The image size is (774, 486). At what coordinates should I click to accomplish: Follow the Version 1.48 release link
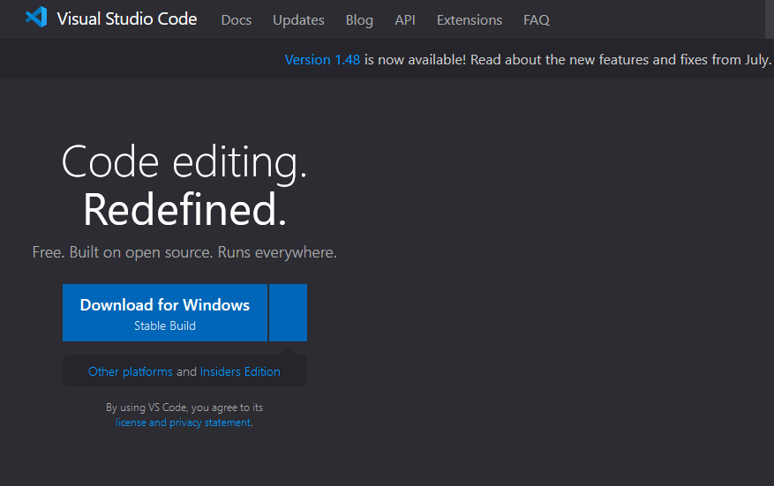tap(322, 60)
